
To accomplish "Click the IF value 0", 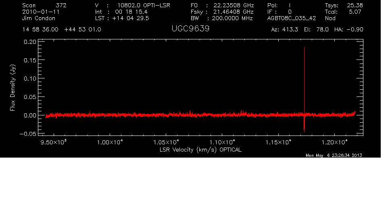I will pos(290,12).
